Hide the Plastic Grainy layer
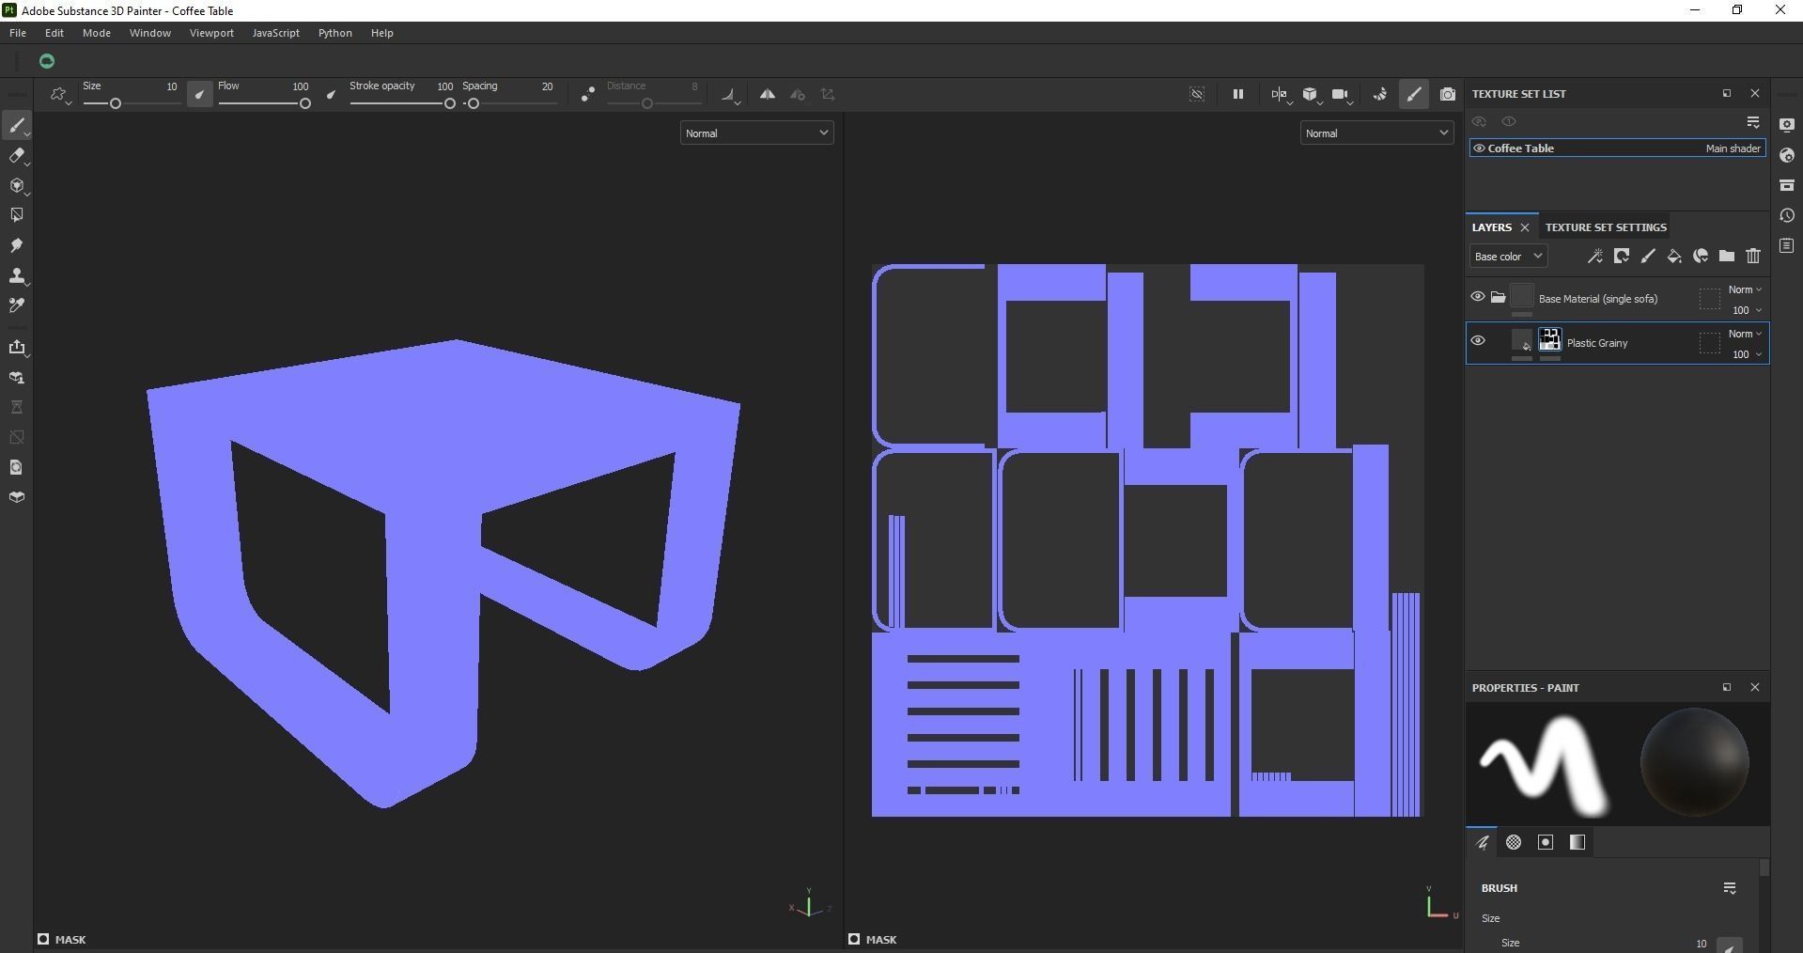The height and width of the screenshot is (953, 1803). 1478,341
